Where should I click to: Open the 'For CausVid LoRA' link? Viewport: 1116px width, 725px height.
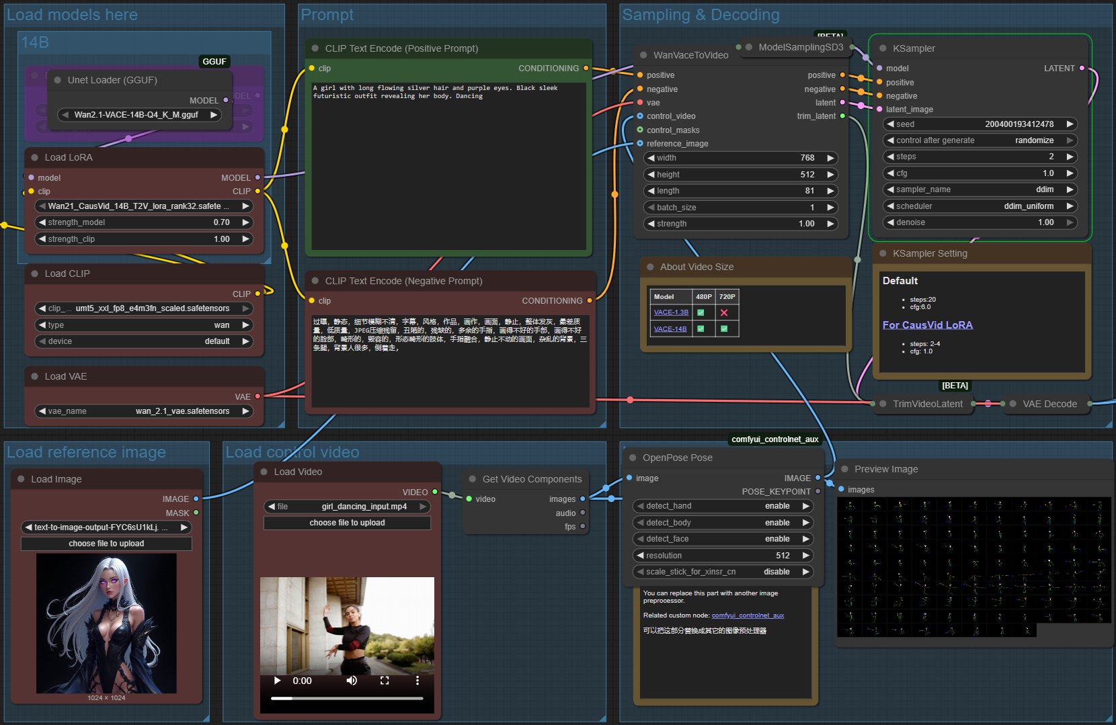[x=928, y=325]
